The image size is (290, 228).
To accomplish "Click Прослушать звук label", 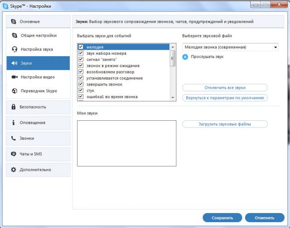I will [207, 57].
